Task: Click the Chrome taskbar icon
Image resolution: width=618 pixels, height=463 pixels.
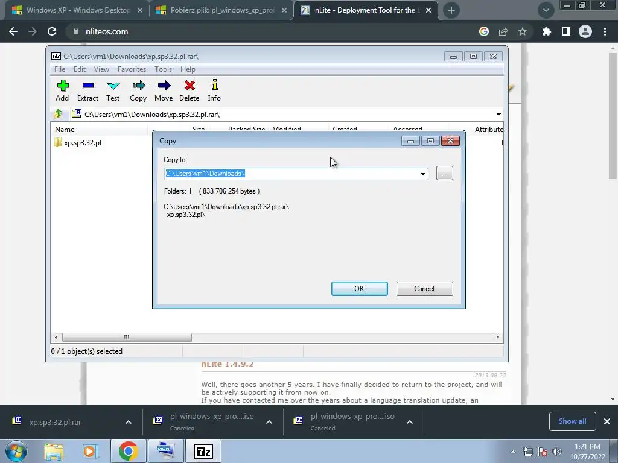Action: click(x=128, y=451)
